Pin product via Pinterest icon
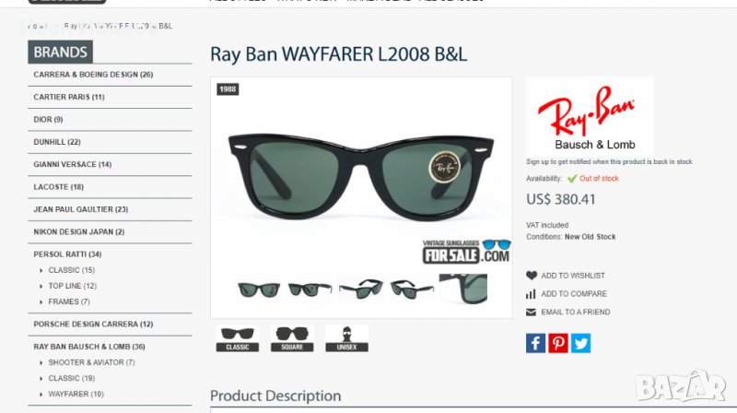737x413 pixels. 558,343
